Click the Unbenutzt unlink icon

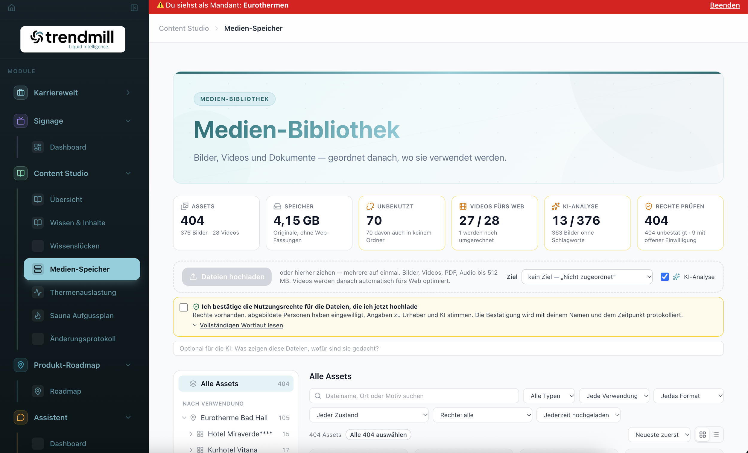pos(370,206)
